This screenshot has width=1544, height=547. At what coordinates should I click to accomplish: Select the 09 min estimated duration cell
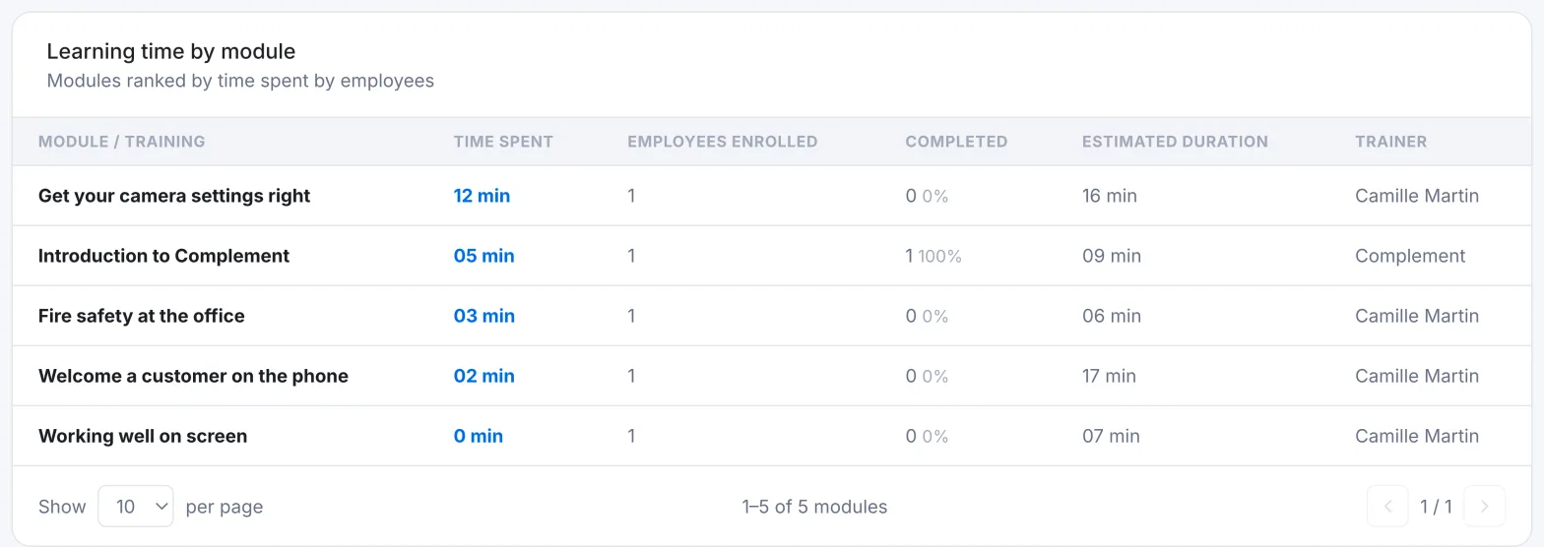point(1112,256)
